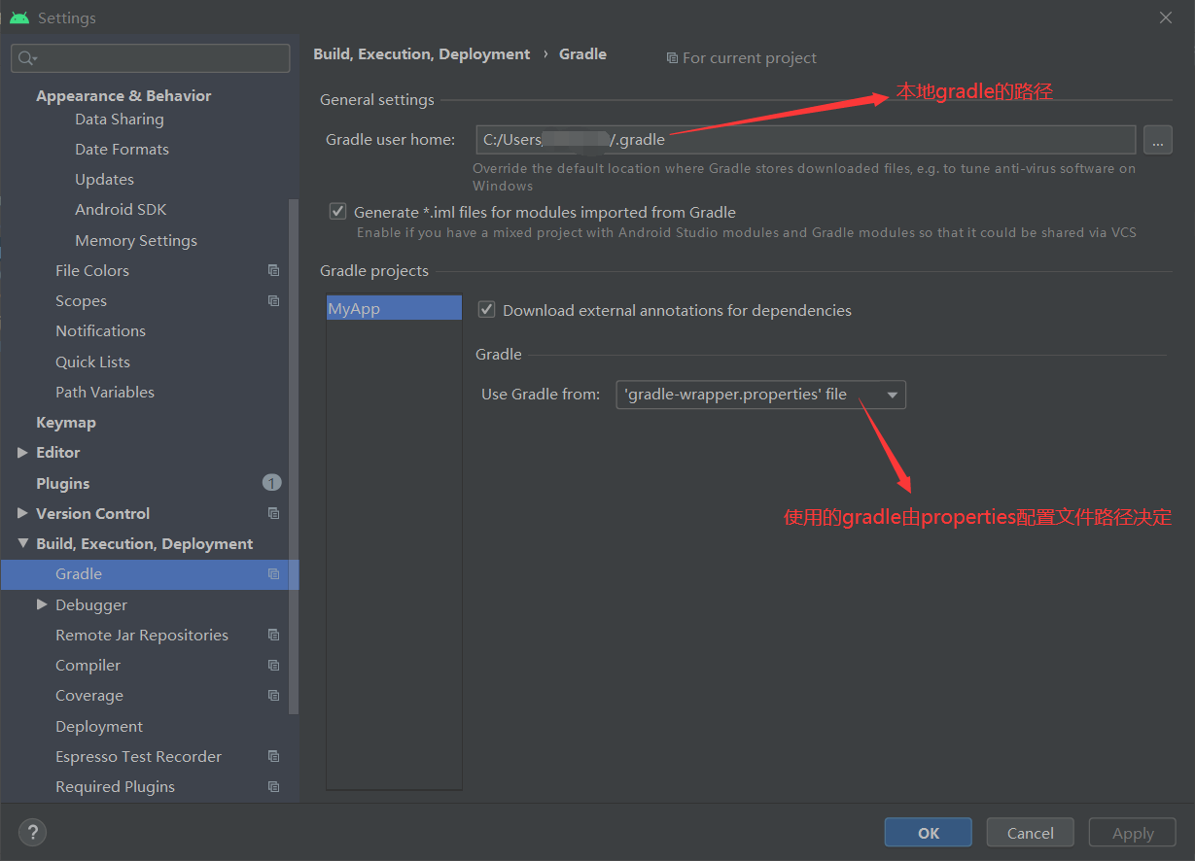
Task: Click the Plugins update count badge
Action: (x=271, y=483)
